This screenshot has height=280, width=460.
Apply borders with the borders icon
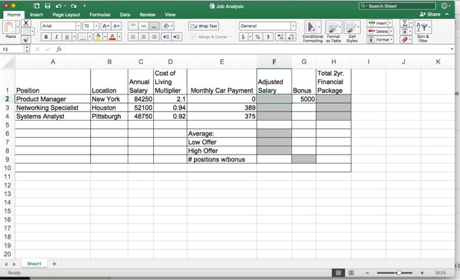[x=83, y=37]
